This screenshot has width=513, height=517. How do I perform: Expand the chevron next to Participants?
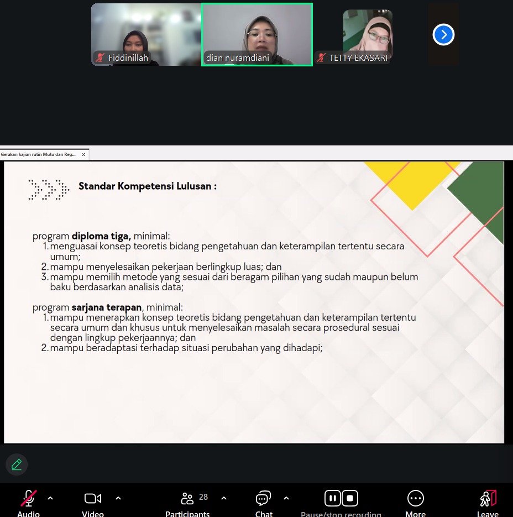tap(224, 498)
